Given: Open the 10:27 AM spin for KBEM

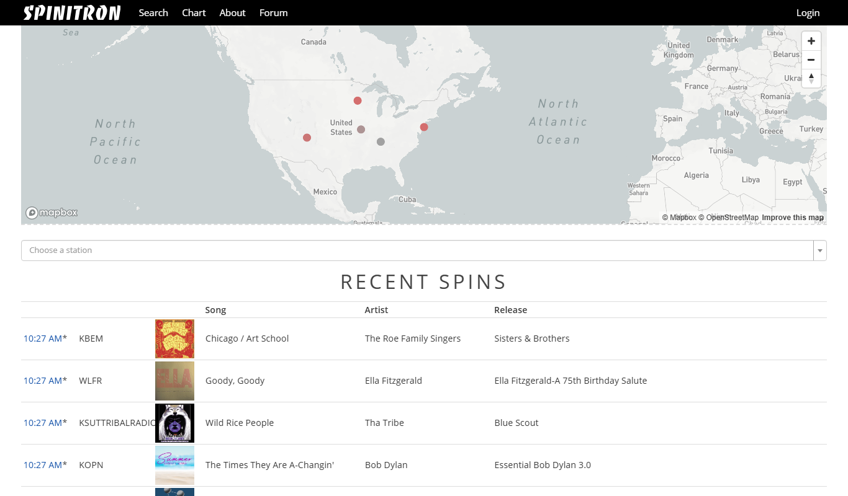Looking at the screenshot, I should (43, 339).
